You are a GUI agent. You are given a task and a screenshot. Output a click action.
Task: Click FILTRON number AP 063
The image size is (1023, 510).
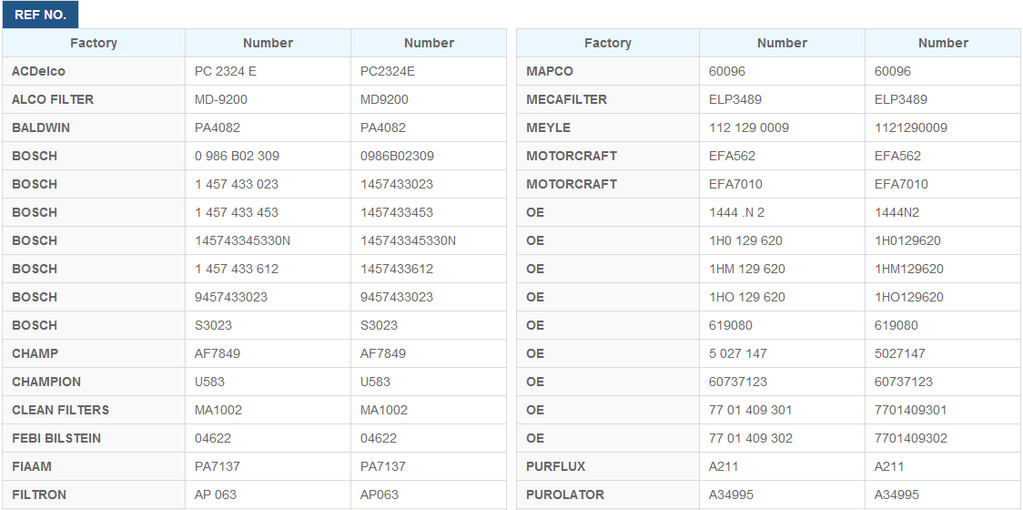216,495
